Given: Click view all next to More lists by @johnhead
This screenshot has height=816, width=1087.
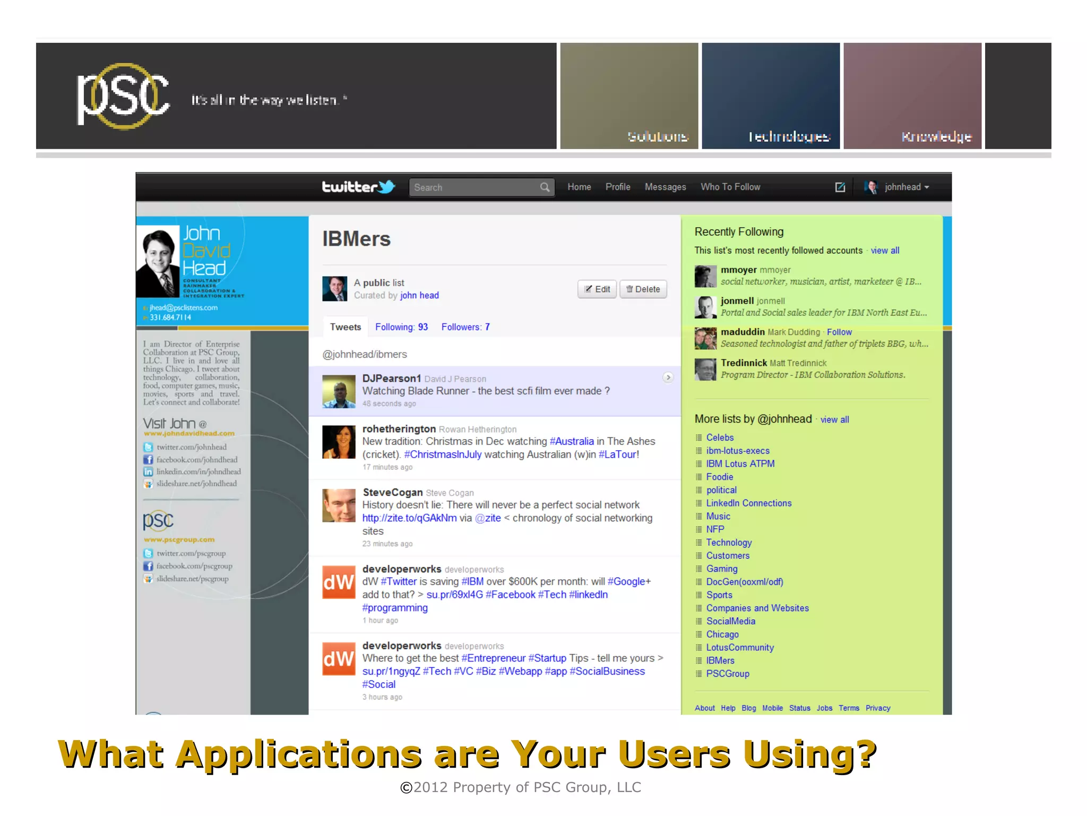Looking at the screenshot, I should pos(834,419).
